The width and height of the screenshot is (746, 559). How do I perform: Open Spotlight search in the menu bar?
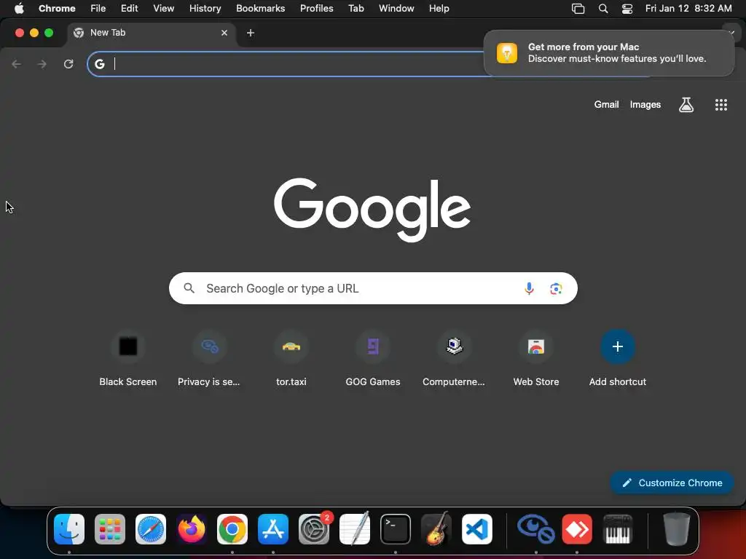pos(602,8)
